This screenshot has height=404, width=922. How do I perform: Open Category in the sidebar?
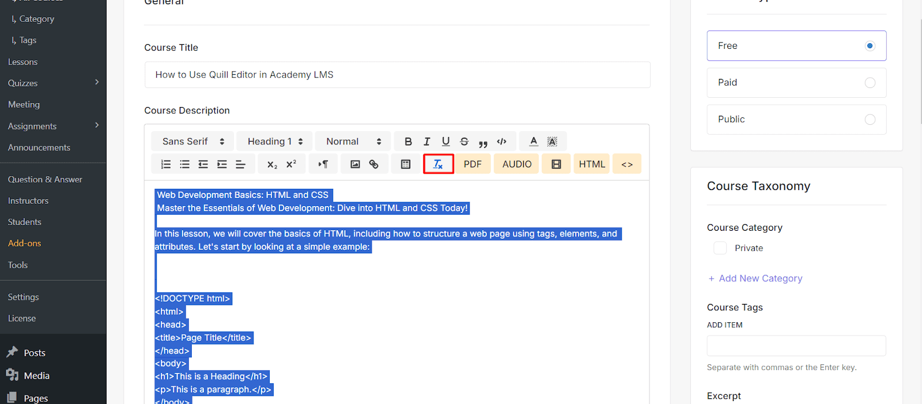37,19
